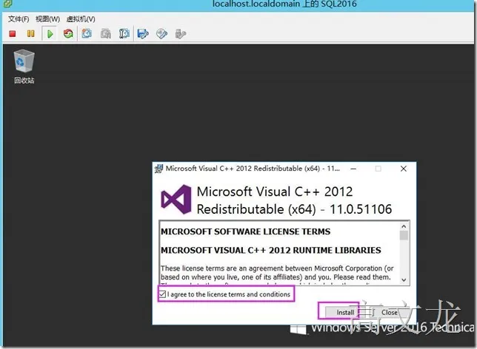The width and height of the screenshot is (477, 349).
Task: Select the Recycle Bin desktop icon
Action: [x=24, y=61]
